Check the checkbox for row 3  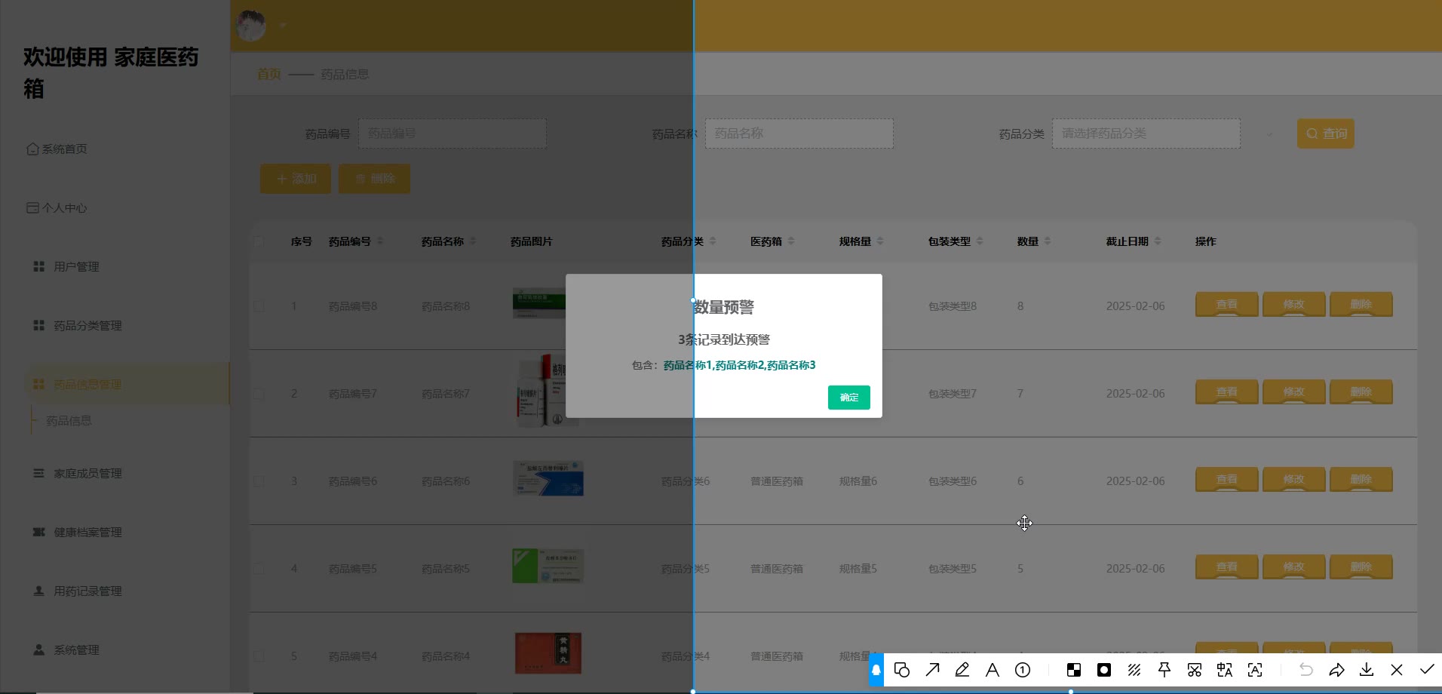point(259,481)
